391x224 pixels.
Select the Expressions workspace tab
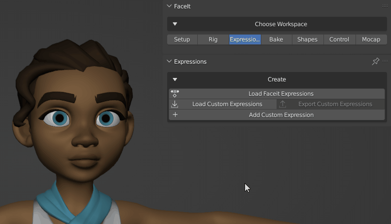click(245, 39)
